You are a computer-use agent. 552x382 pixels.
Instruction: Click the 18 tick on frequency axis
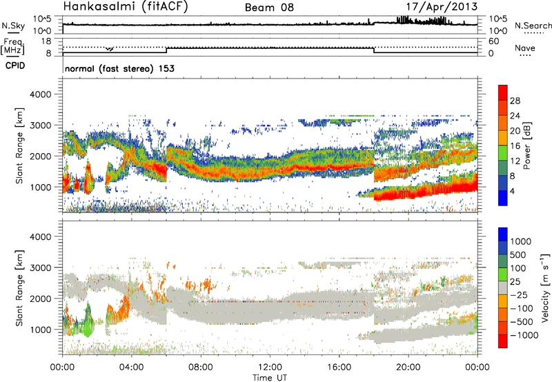click(46, 41)
